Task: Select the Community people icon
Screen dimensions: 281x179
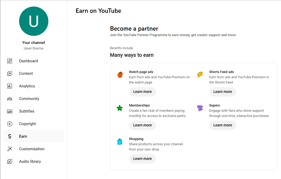Action: coord(10,99)
